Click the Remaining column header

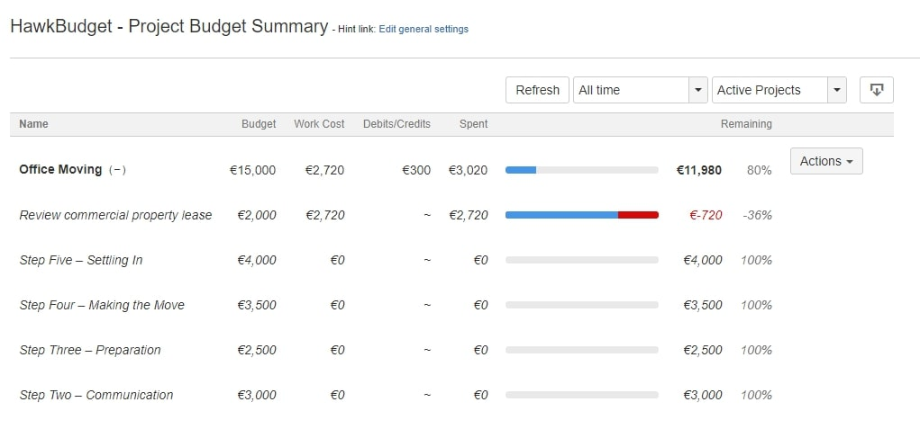(x=746, y=124)
